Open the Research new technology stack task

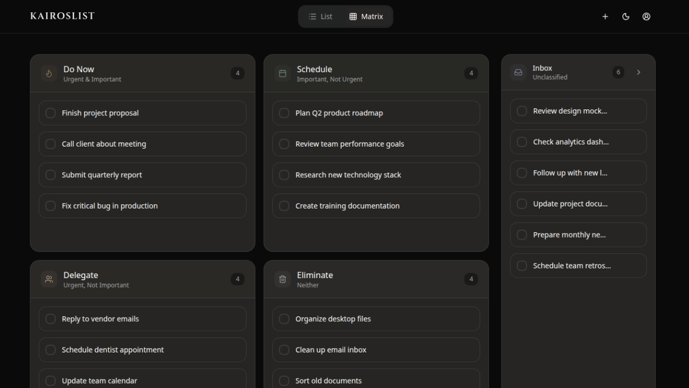point(348,175)
